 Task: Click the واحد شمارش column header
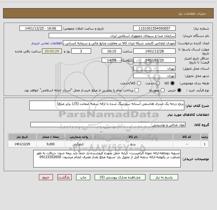[79, 137]
